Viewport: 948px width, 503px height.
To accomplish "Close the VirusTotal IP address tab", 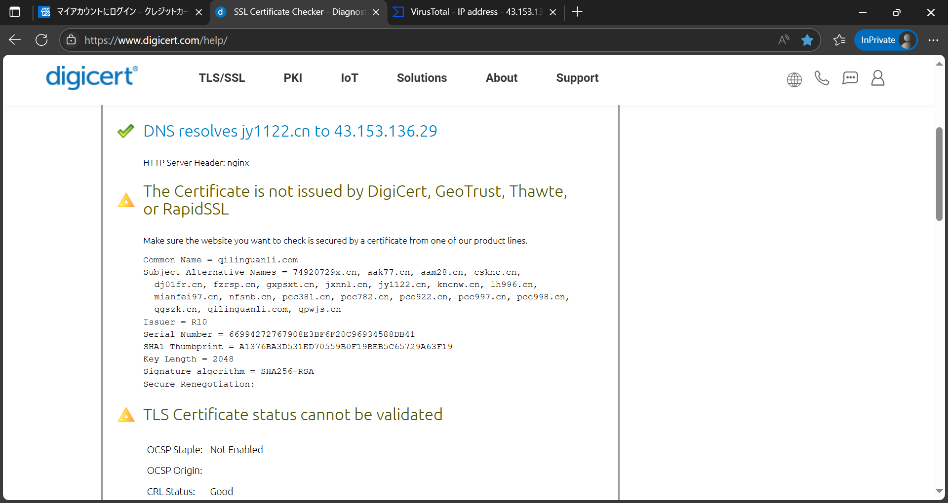I will 553,12.
